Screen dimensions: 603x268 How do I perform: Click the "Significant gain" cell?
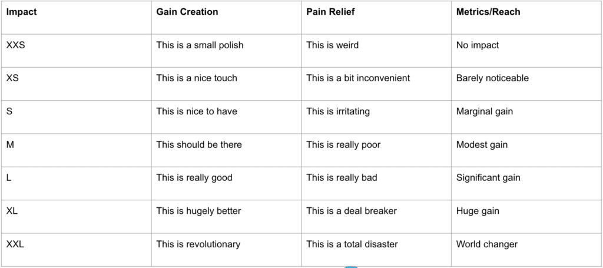coord(488,177)
